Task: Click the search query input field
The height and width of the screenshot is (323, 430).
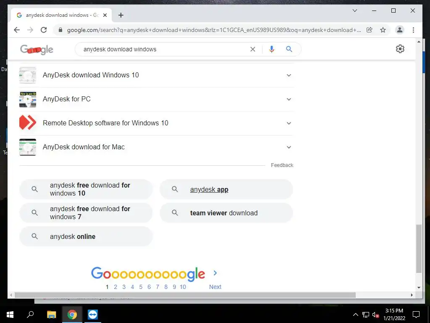Action: [165, 49]
